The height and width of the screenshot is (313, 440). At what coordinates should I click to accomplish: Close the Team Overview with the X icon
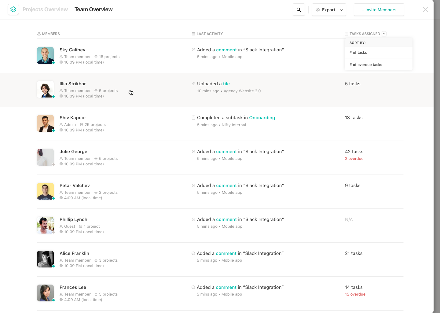pos(425,9)
